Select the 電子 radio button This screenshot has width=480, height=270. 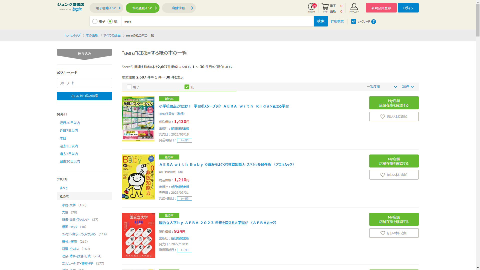pos(95,21)
